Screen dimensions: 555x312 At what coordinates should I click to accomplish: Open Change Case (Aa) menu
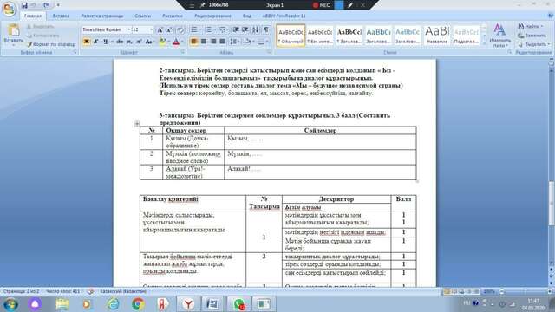[x=149, y=42]
